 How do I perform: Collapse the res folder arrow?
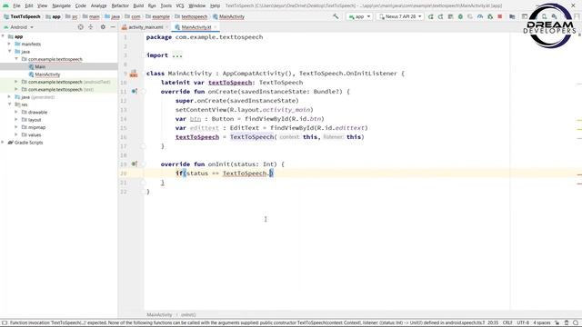coord(9,104)
